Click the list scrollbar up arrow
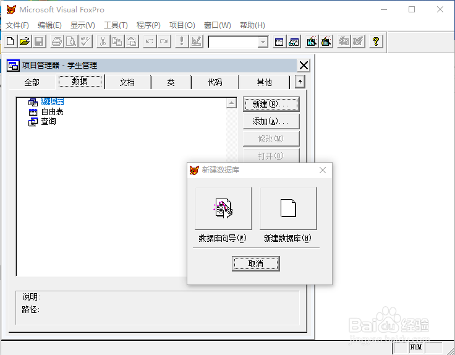This screenshot has height=355, width=455. [x=231, y=103]
